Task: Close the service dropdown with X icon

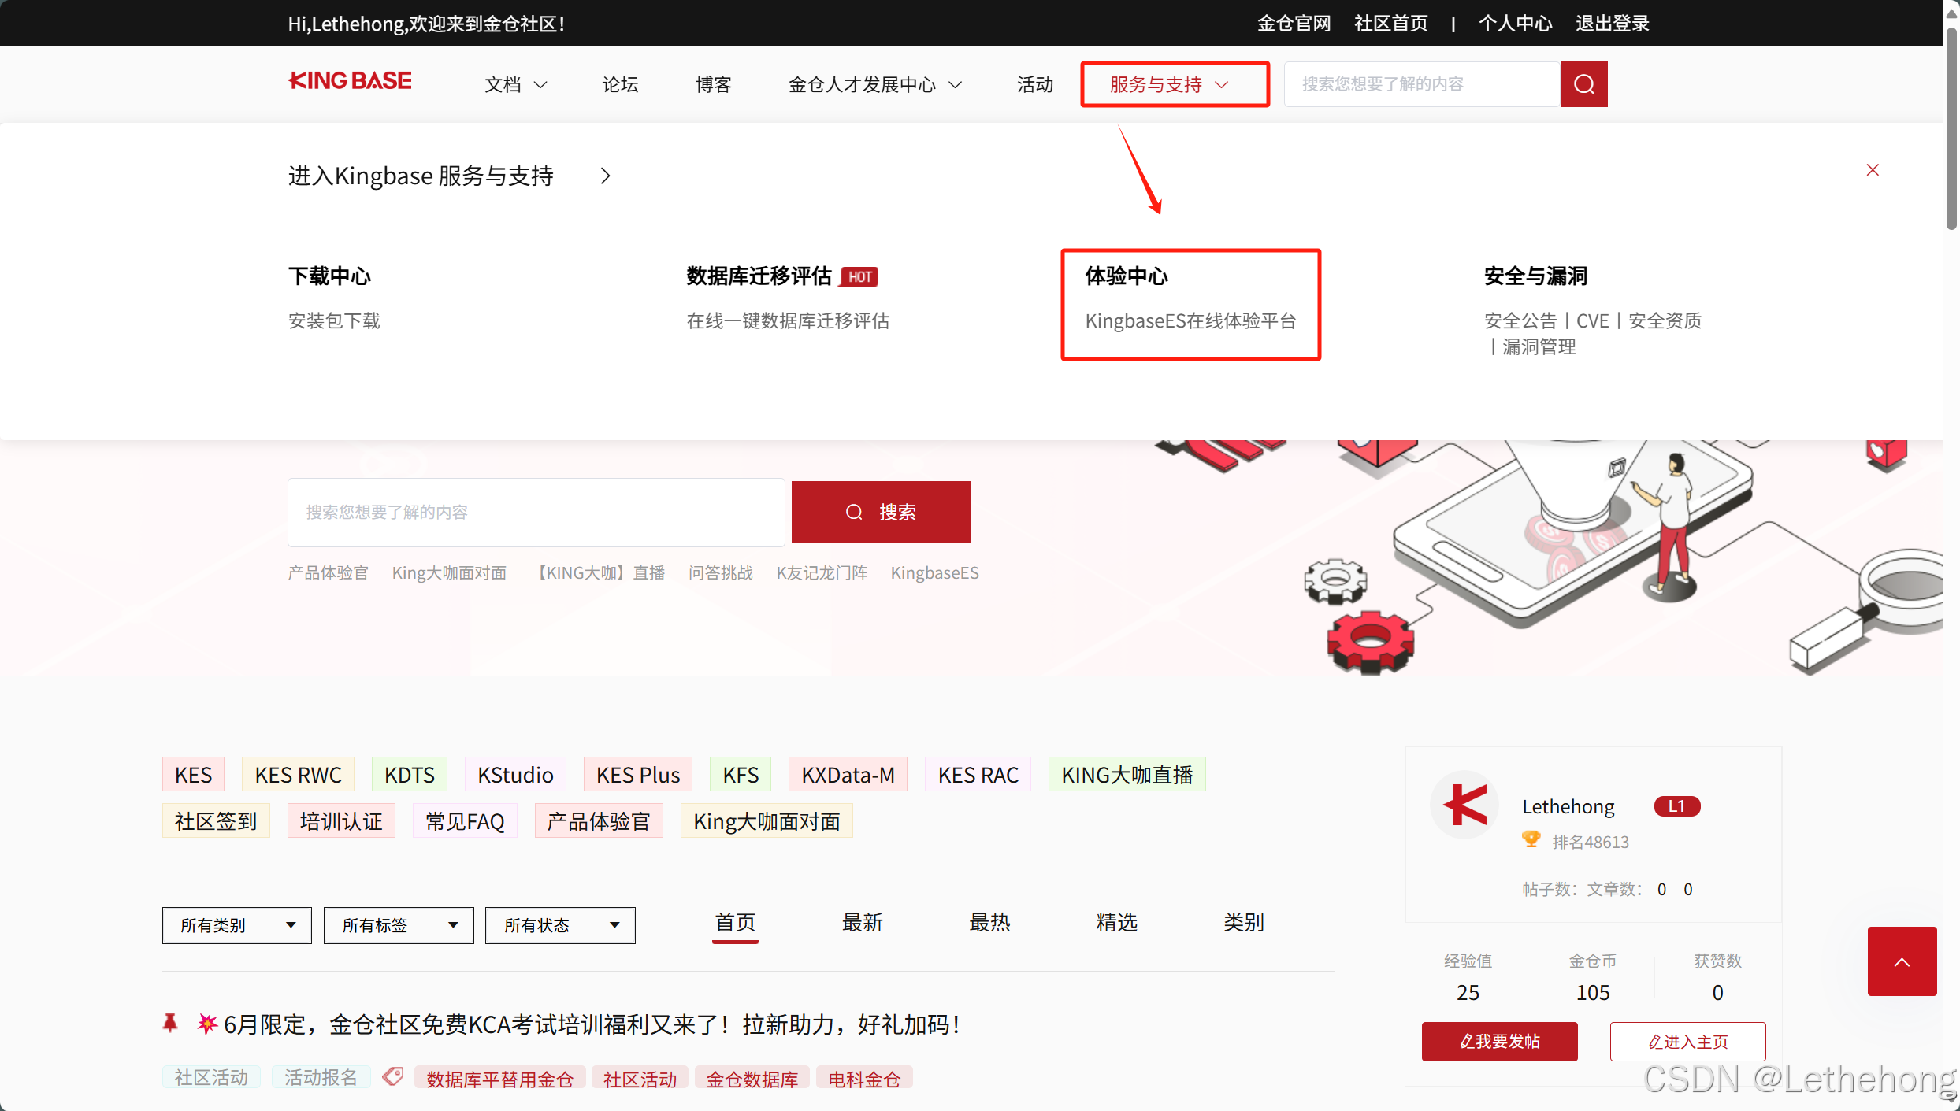Action: point(1873,170)
